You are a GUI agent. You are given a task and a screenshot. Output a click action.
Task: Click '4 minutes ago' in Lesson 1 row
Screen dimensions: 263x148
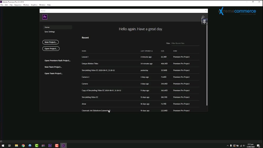pyautogui.click(x=146, y=57)
